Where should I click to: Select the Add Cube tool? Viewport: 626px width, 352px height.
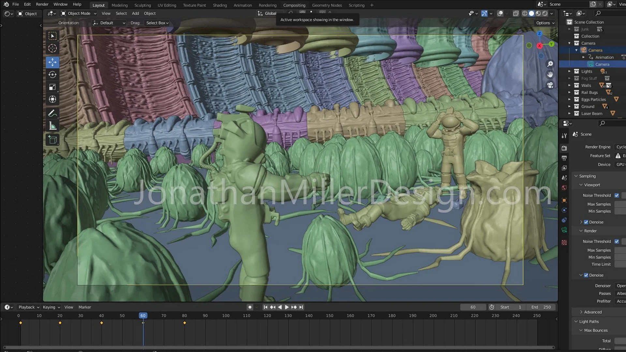[x=52, y=140]
